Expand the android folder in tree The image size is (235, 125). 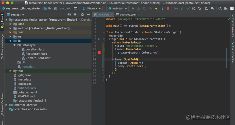tap(10, 28)
